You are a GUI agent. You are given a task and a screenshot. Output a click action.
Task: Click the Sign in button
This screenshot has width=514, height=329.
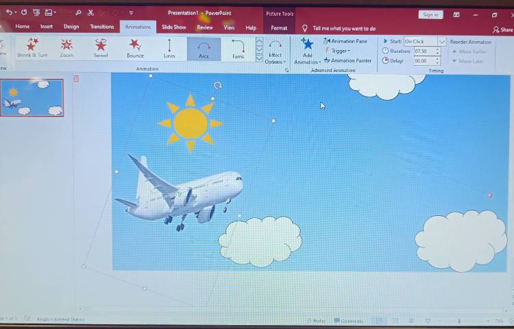(430, 14)
